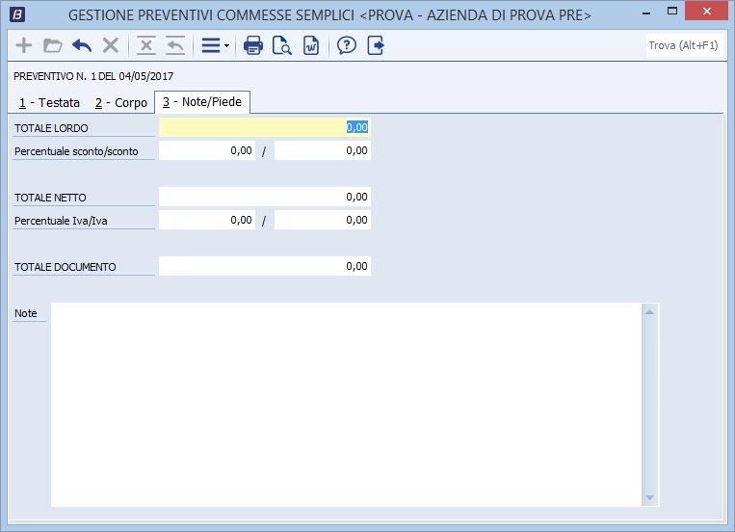Screen dimensions: 735x532
Task: Export to Word document icon
Action: 310,45
